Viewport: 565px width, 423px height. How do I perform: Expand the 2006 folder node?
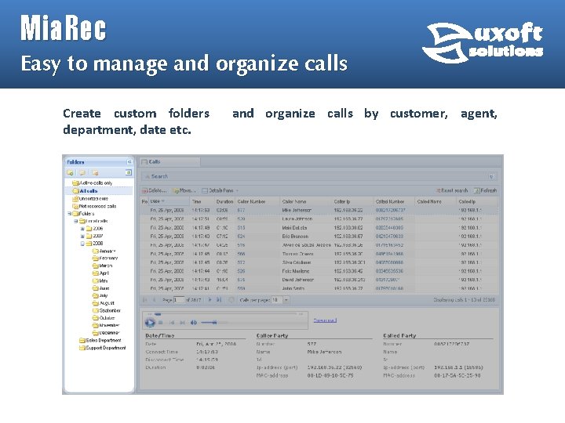(82, 229)
